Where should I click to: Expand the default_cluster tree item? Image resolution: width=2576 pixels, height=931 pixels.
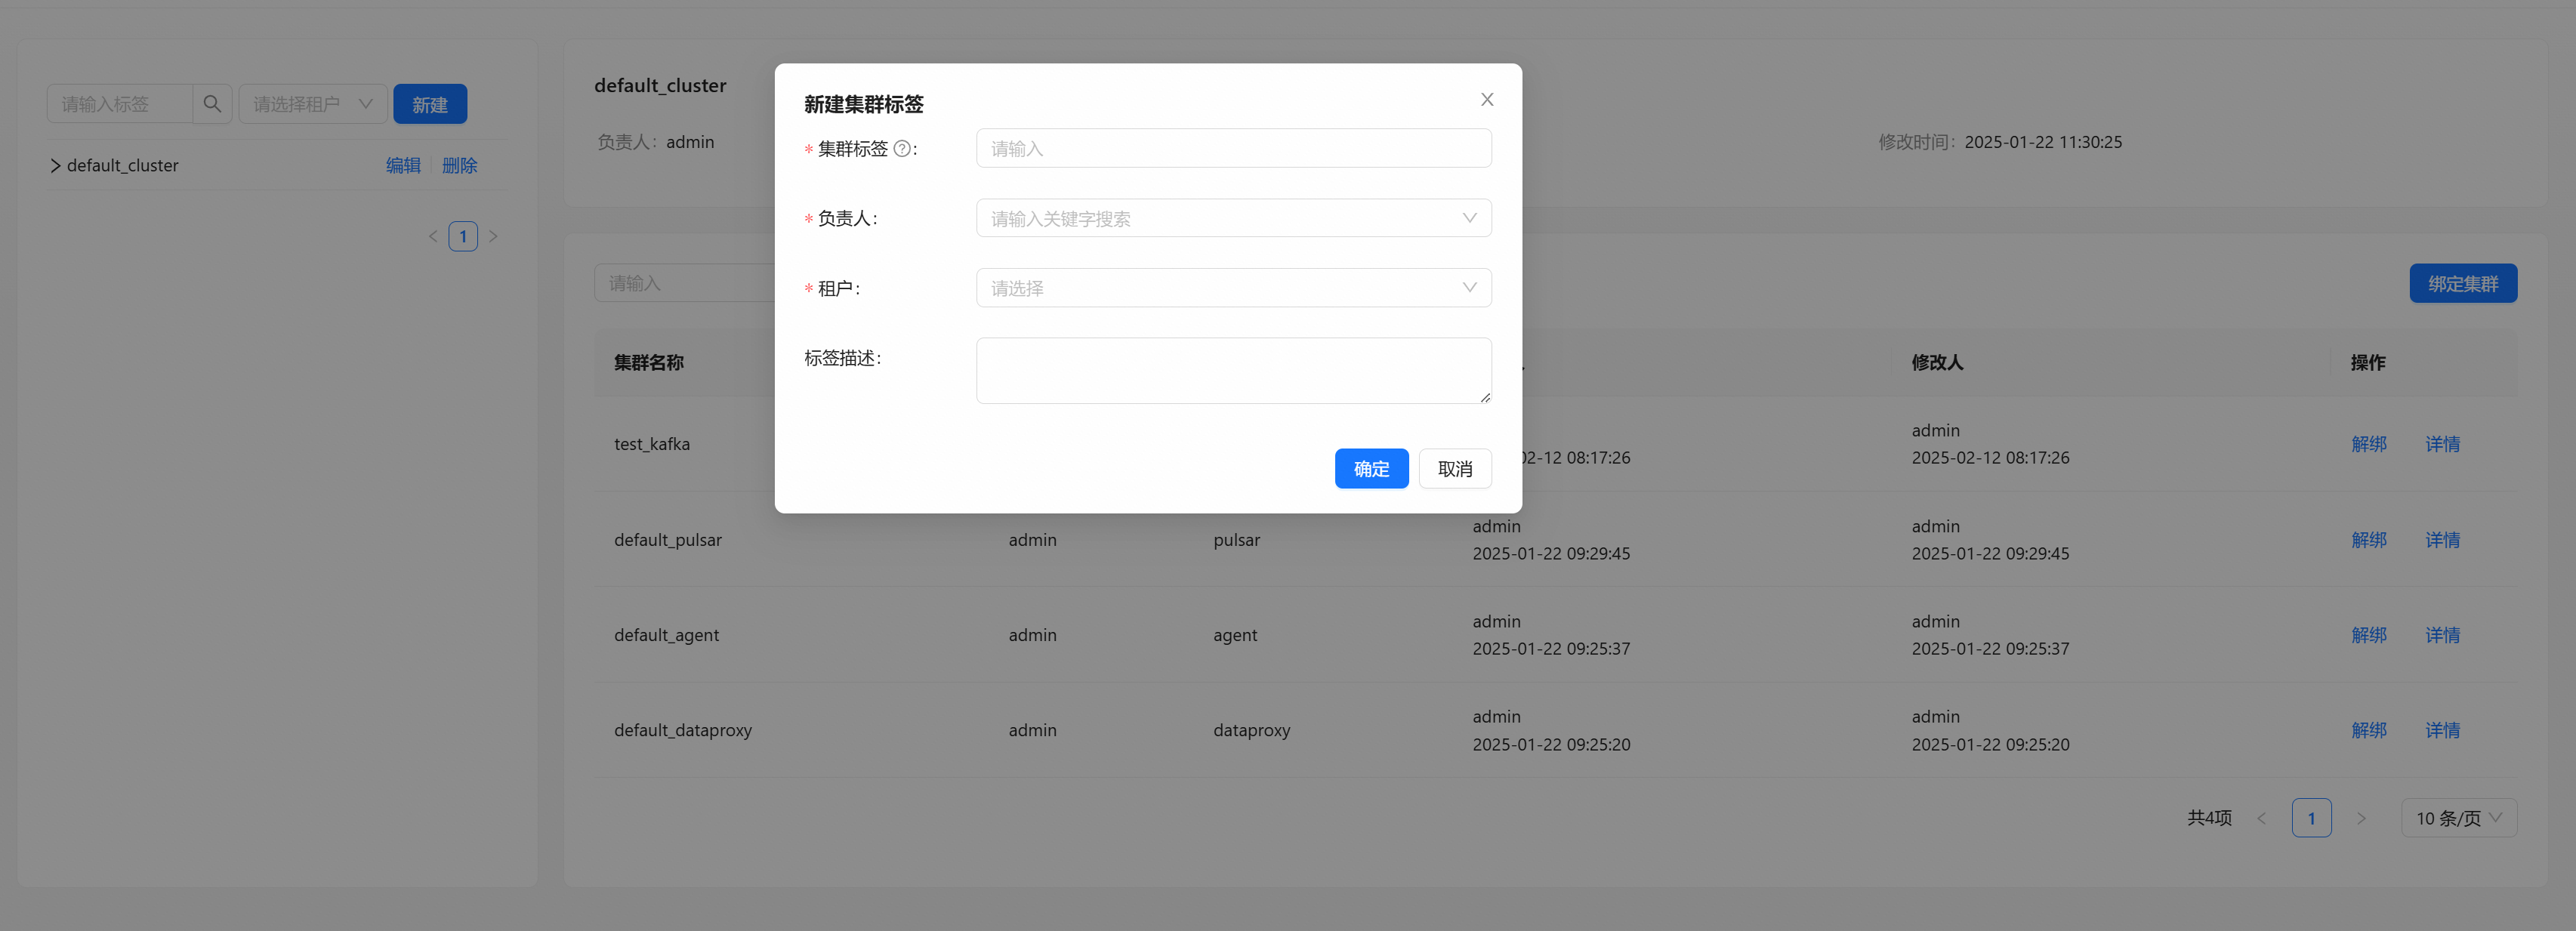click(56, 166)
